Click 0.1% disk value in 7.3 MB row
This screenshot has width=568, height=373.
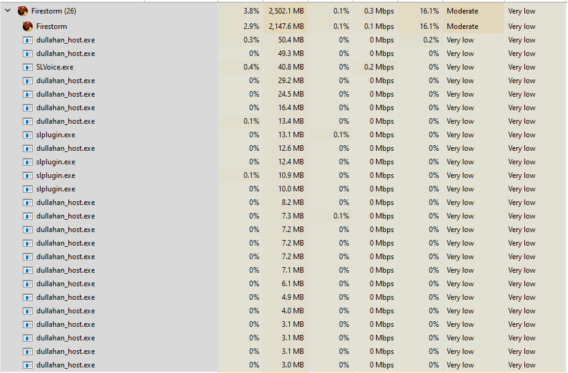point(342,216)
